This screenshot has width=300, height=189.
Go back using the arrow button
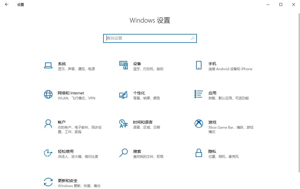[x=7, y=4]
